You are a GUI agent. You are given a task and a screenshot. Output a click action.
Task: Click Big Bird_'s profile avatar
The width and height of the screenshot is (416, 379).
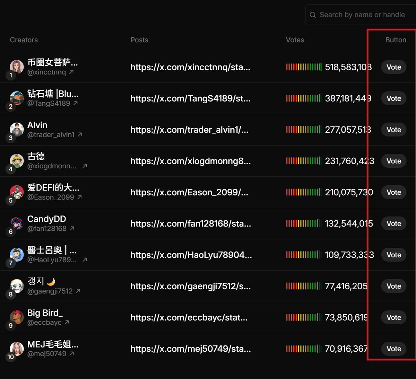coord(17,317)
